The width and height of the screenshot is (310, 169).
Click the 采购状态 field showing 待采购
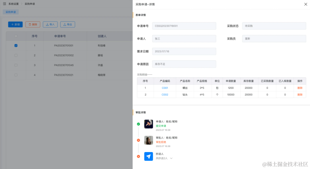pos(274,26)
